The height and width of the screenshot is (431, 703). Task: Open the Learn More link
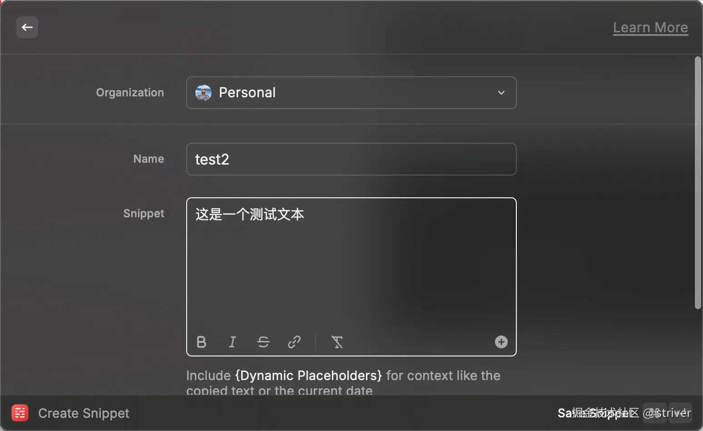click(650, 27)
